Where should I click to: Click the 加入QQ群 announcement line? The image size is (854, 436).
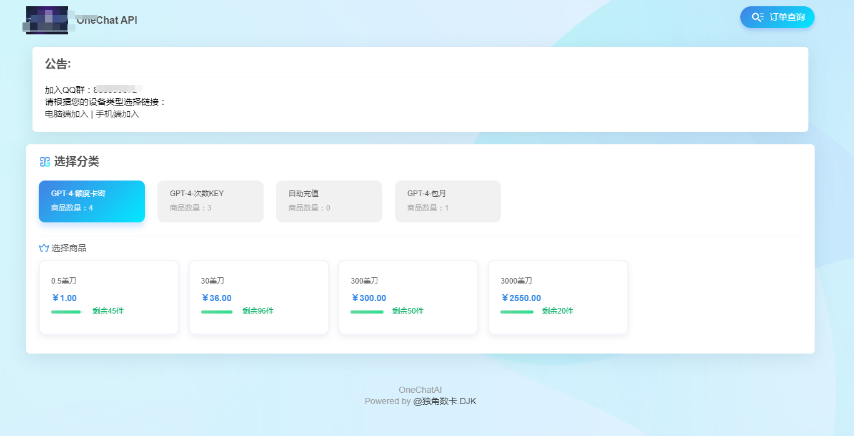pos(94,90)
